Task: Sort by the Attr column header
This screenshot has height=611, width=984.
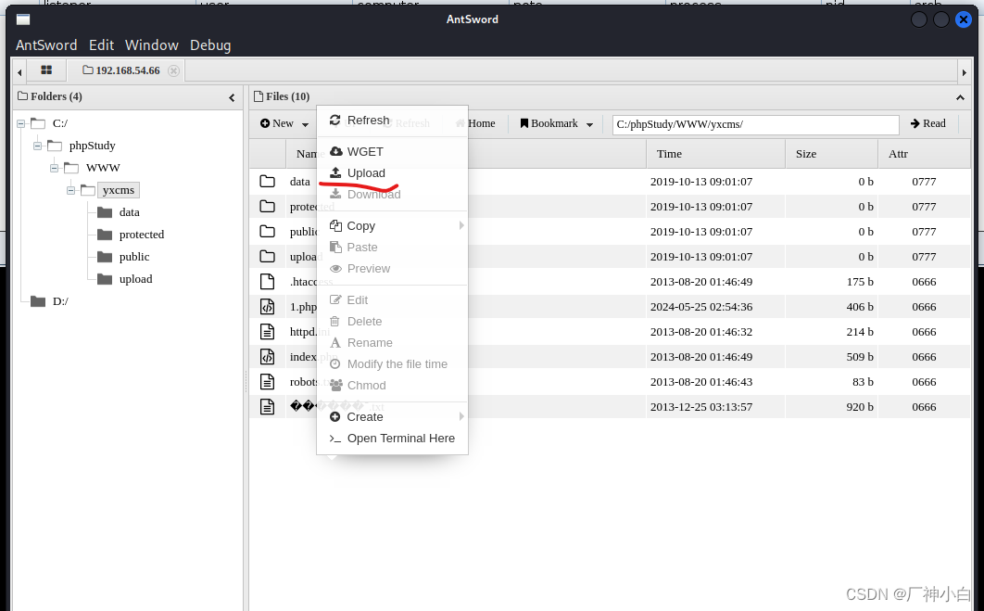Action: pyautogui.click(x=924, y=154)
